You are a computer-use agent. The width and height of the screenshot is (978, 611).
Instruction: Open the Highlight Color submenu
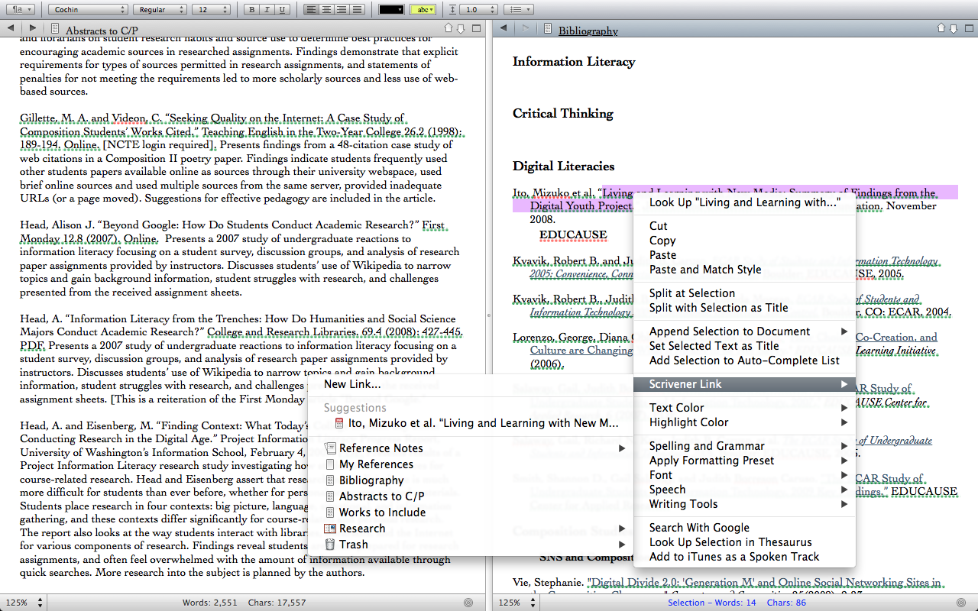click(745, 422)
